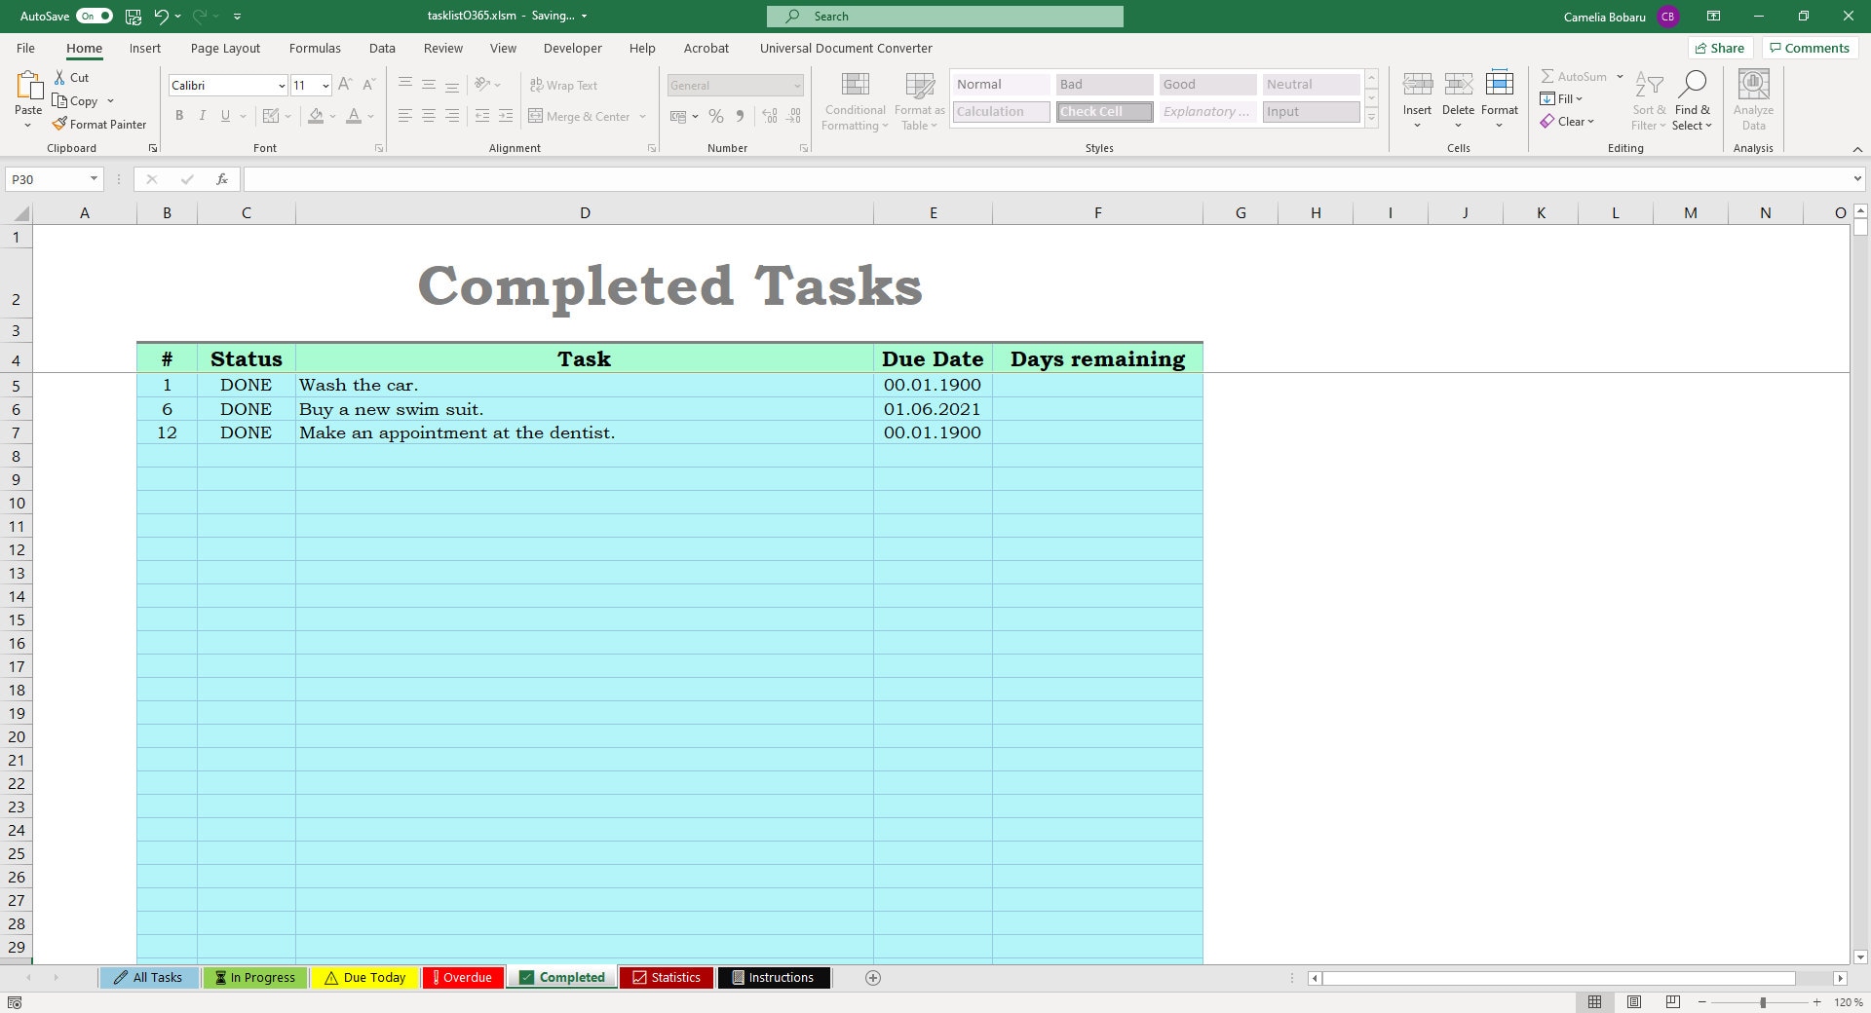1871x1013 pixels.
Task: Open Conditional Formatting options
Action: pos(854,100)
